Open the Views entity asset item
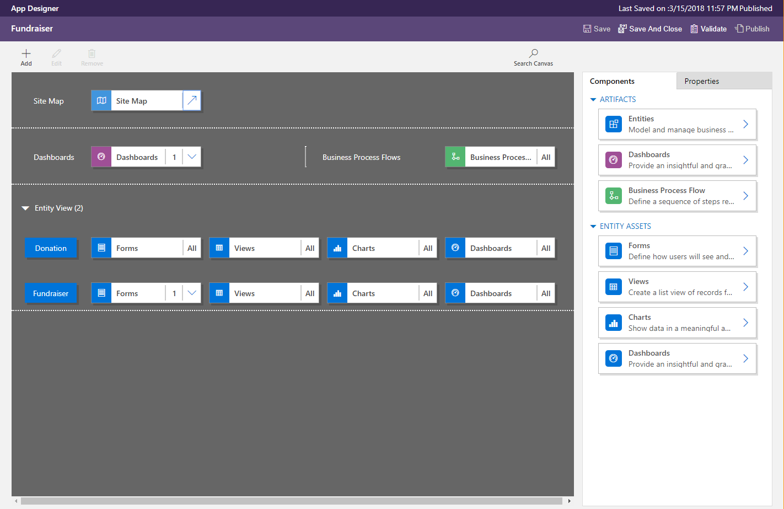784x509 pixels. pyautogui.click(x=677, y=287)
